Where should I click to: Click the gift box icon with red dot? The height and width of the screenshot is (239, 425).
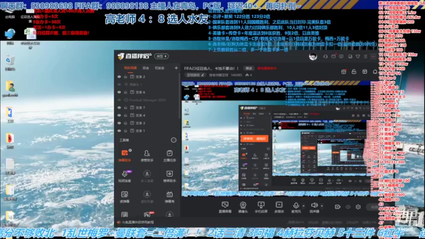click(x=343, y=72)
